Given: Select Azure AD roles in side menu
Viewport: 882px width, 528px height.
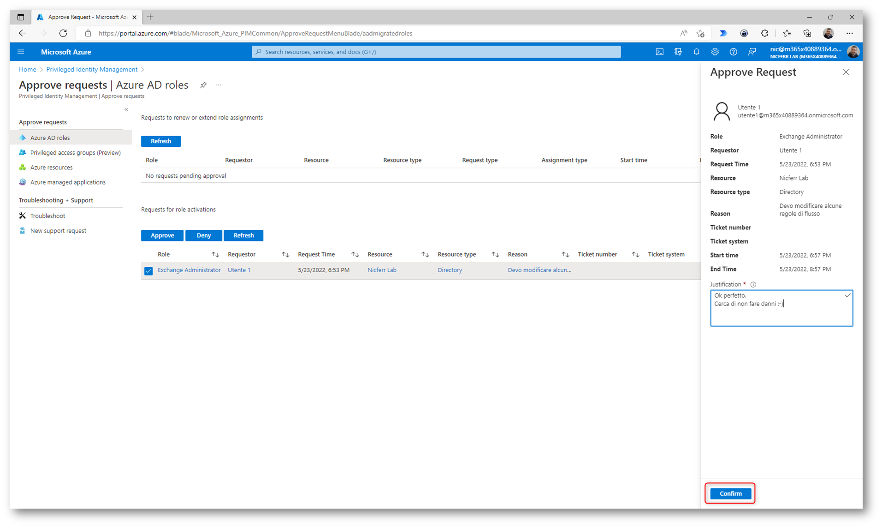Looking at the screenshot, I should (71, 138).
